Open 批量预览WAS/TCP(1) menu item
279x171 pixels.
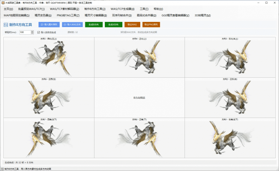click(x=31, y=9)
